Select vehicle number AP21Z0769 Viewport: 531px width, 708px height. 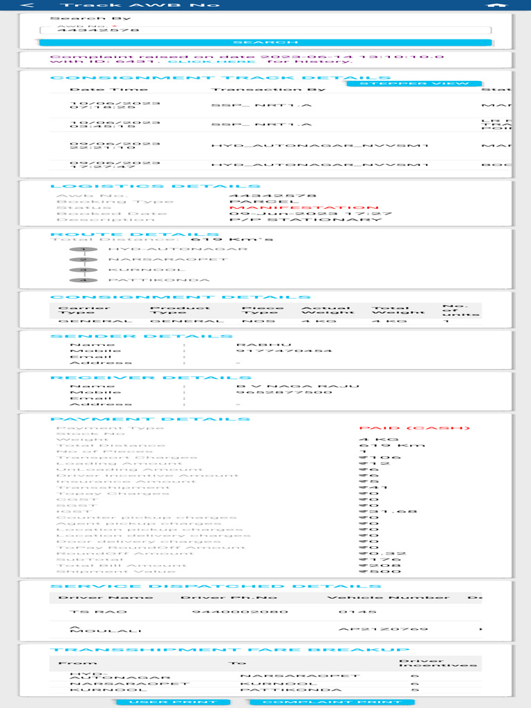[x=383, y=629]
